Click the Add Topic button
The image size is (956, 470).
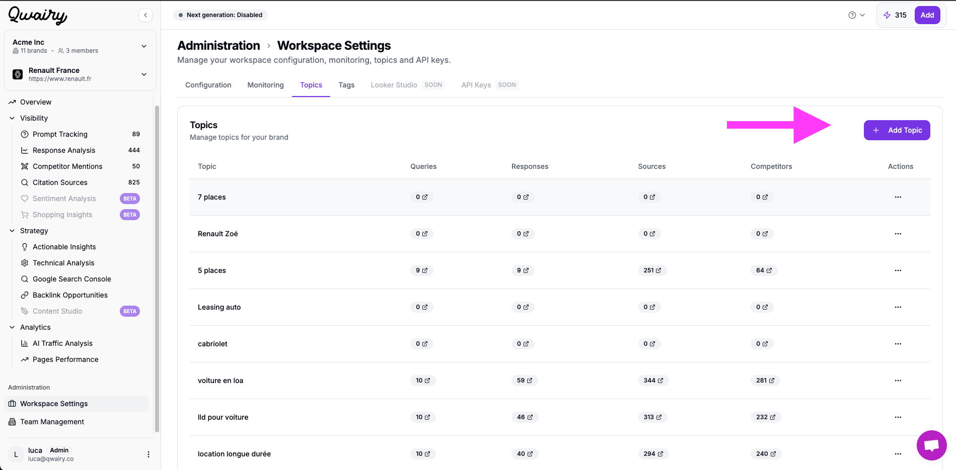[x=897, y=130]
